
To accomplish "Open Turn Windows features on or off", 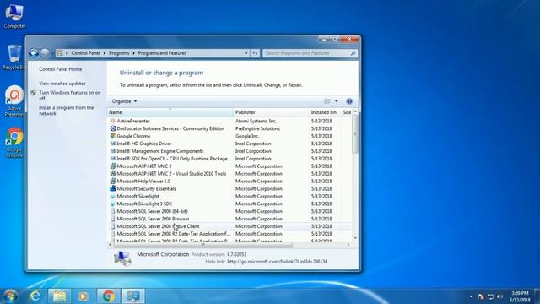I will [x=69, y=95].
